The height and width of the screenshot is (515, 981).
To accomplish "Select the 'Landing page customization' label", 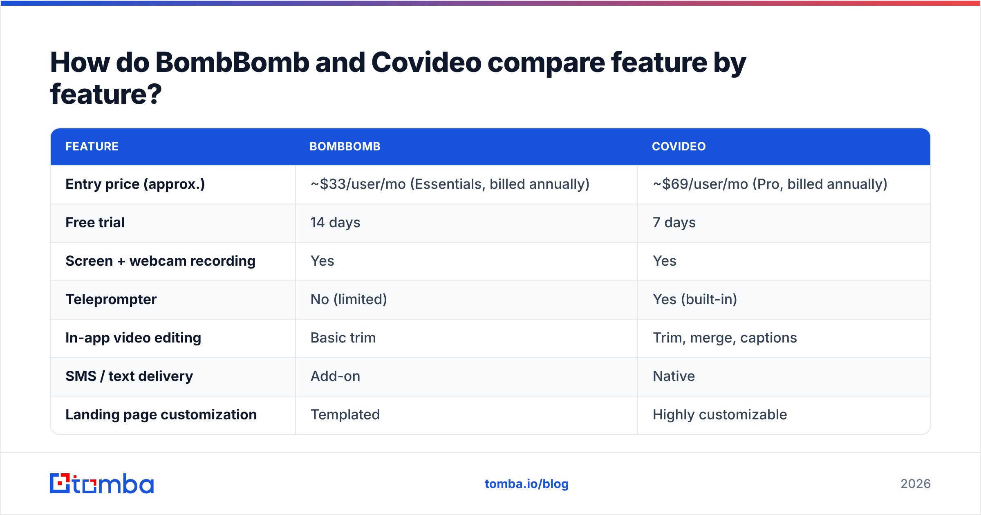I will click(161, 415).
